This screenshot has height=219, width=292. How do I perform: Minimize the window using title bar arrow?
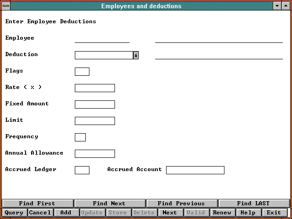[277, 6]
